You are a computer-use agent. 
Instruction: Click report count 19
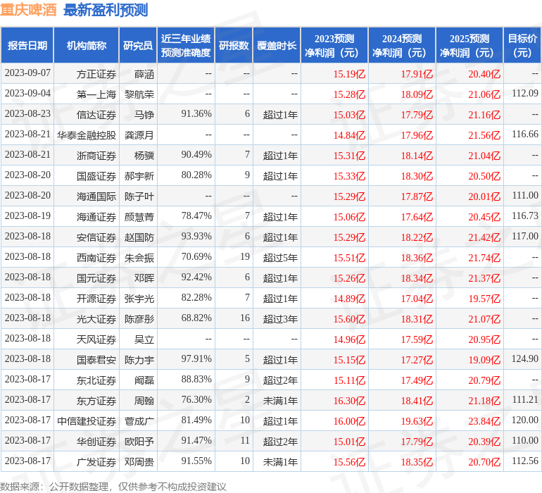click(245, 256)
